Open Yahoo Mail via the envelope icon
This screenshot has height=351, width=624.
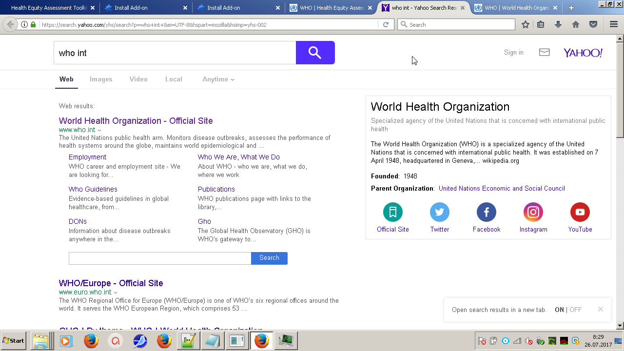tap(545, 52)
